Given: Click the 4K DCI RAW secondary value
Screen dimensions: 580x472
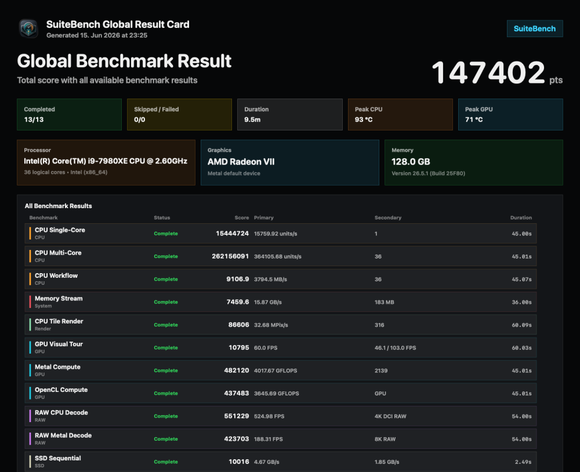Looking at the screenshot, I should tap(390, 416).
